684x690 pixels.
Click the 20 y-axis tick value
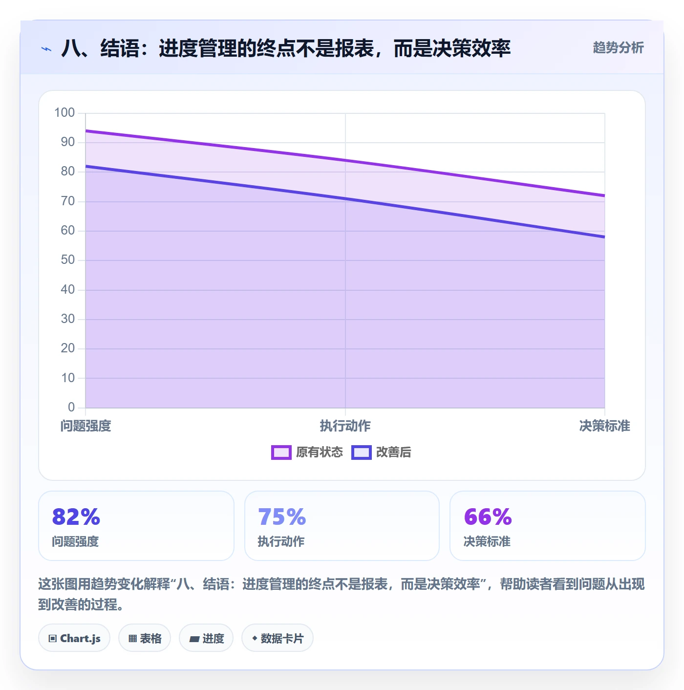tap(68, 348)
